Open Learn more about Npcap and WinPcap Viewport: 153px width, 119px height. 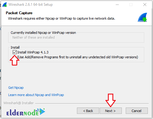pos(36,95)
